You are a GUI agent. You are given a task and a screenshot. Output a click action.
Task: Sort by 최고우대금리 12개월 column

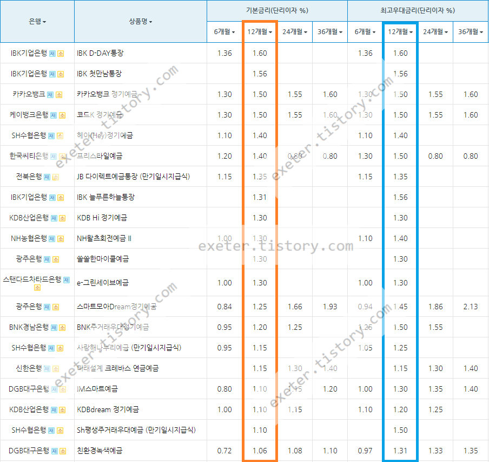pos(400,32)
